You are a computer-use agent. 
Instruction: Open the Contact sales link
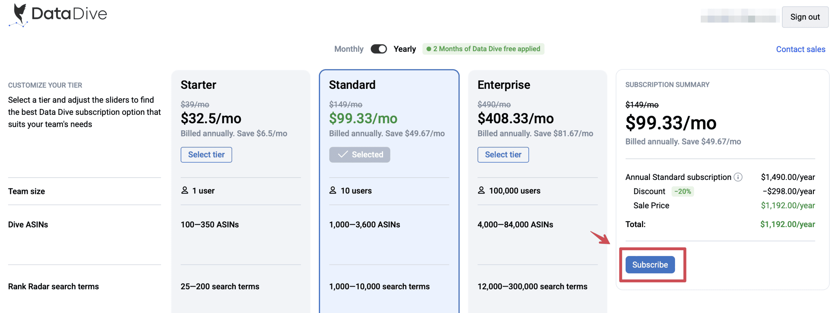800,49
